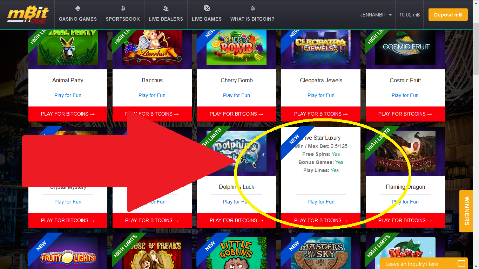Viewport: 479px width, 269px height.
Task: Open the Cleopatra Jewels game thumbnail
Action: pos(321,47)
